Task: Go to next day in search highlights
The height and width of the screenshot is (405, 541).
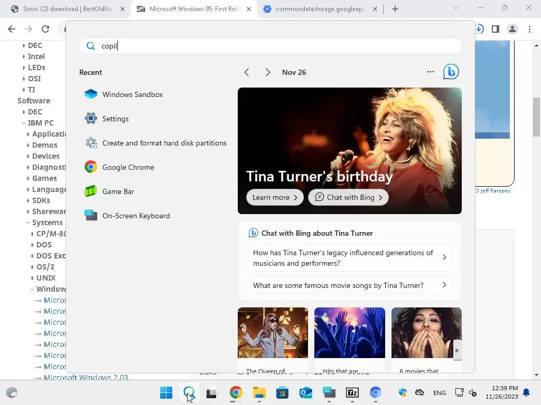Action: (x=267, y=72)
